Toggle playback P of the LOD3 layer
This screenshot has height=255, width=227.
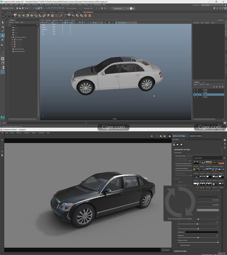pos(197,90)
